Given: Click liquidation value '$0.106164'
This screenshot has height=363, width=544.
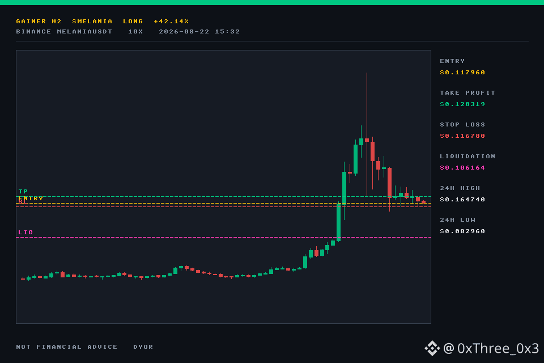Looking at the screenshot, I should tap(462, 168).
